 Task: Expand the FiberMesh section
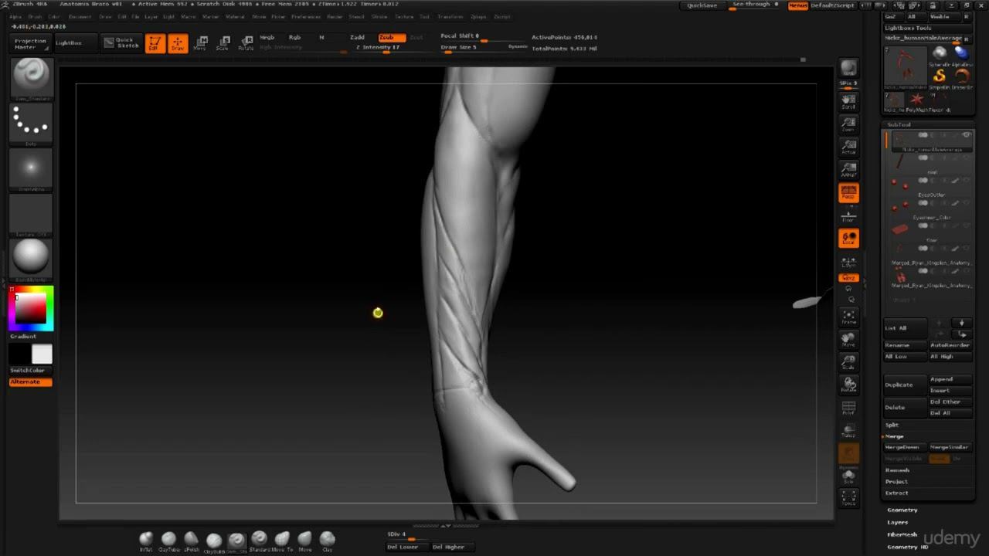click(902, 534)
